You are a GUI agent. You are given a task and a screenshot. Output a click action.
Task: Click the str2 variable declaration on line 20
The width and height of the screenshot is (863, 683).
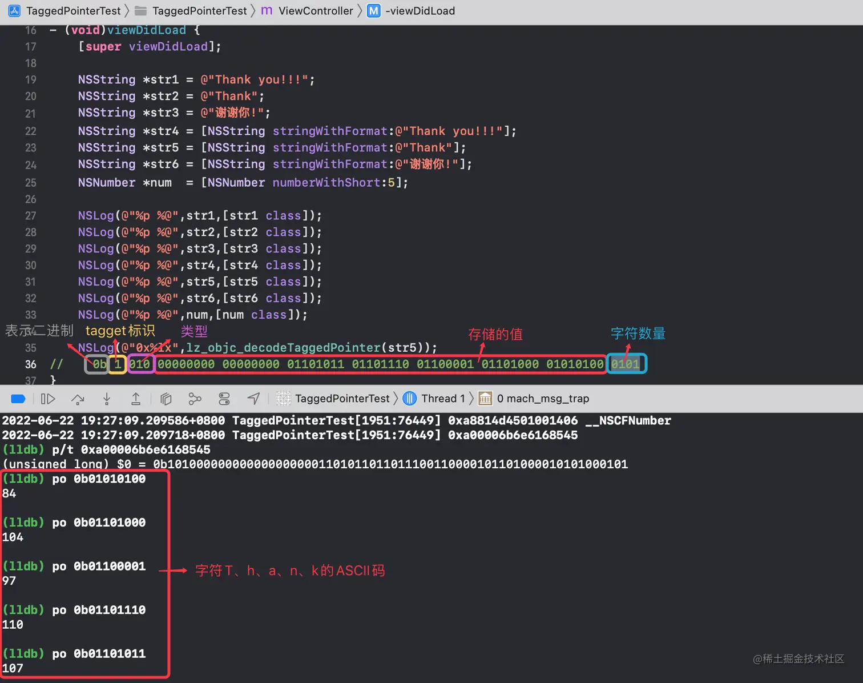pyautogui.click(x=160, y=96)
